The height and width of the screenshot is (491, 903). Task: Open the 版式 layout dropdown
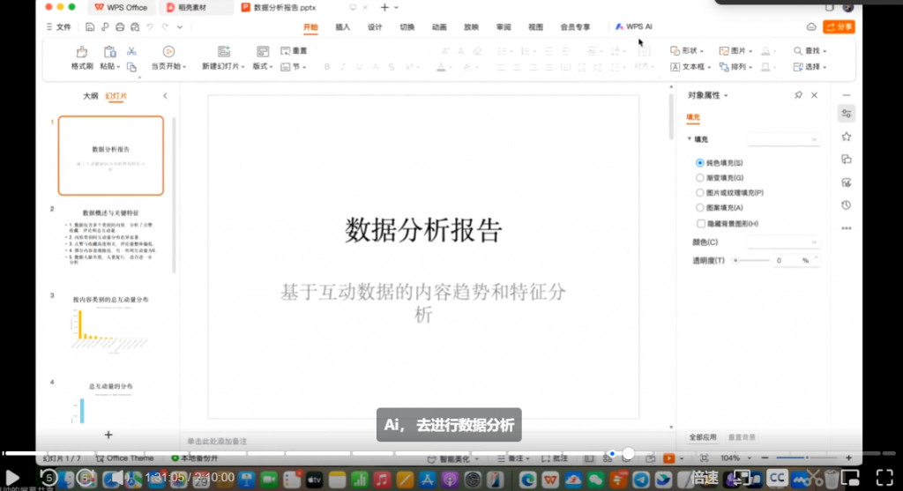click(263, 66)
